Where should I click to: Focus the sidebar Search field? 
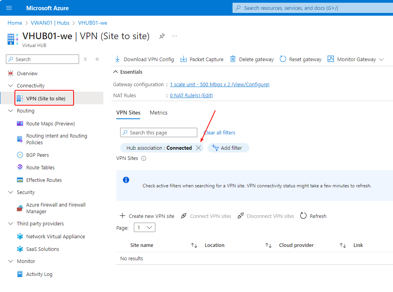click(42, 59)
